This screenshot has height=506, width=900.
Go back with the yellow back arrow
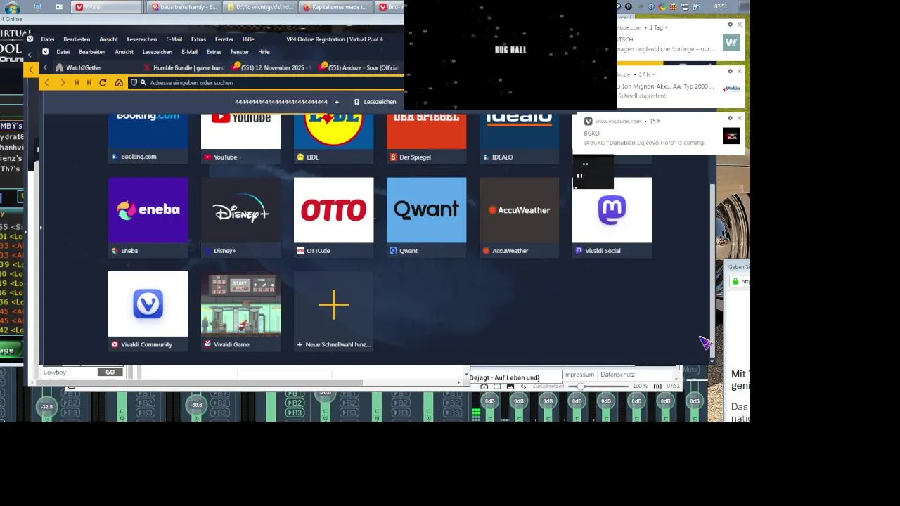47,82
